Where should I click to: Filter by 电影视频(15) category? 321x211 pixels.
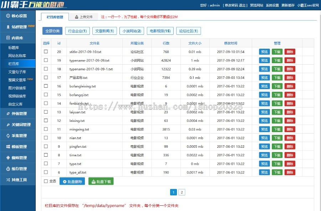pos(160,31)
